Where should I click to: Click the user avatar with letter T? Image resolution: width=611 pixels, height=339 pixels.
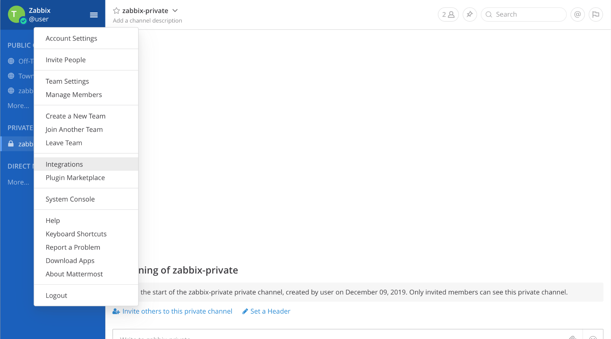point(16,14)
